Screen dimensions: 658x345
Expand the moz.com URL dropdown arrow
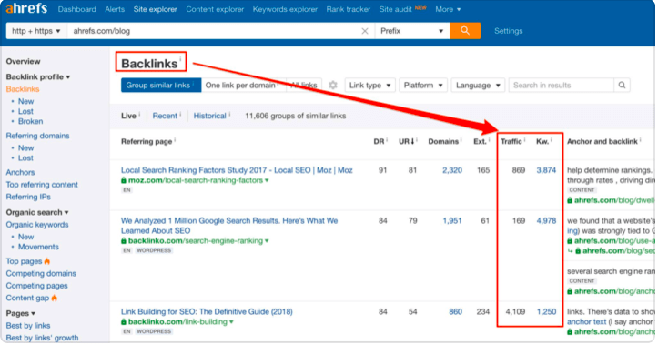point(267,180)
